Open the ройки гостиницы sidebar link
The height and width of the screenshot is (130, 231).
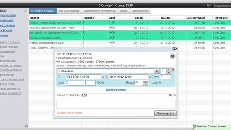[10, 42]
